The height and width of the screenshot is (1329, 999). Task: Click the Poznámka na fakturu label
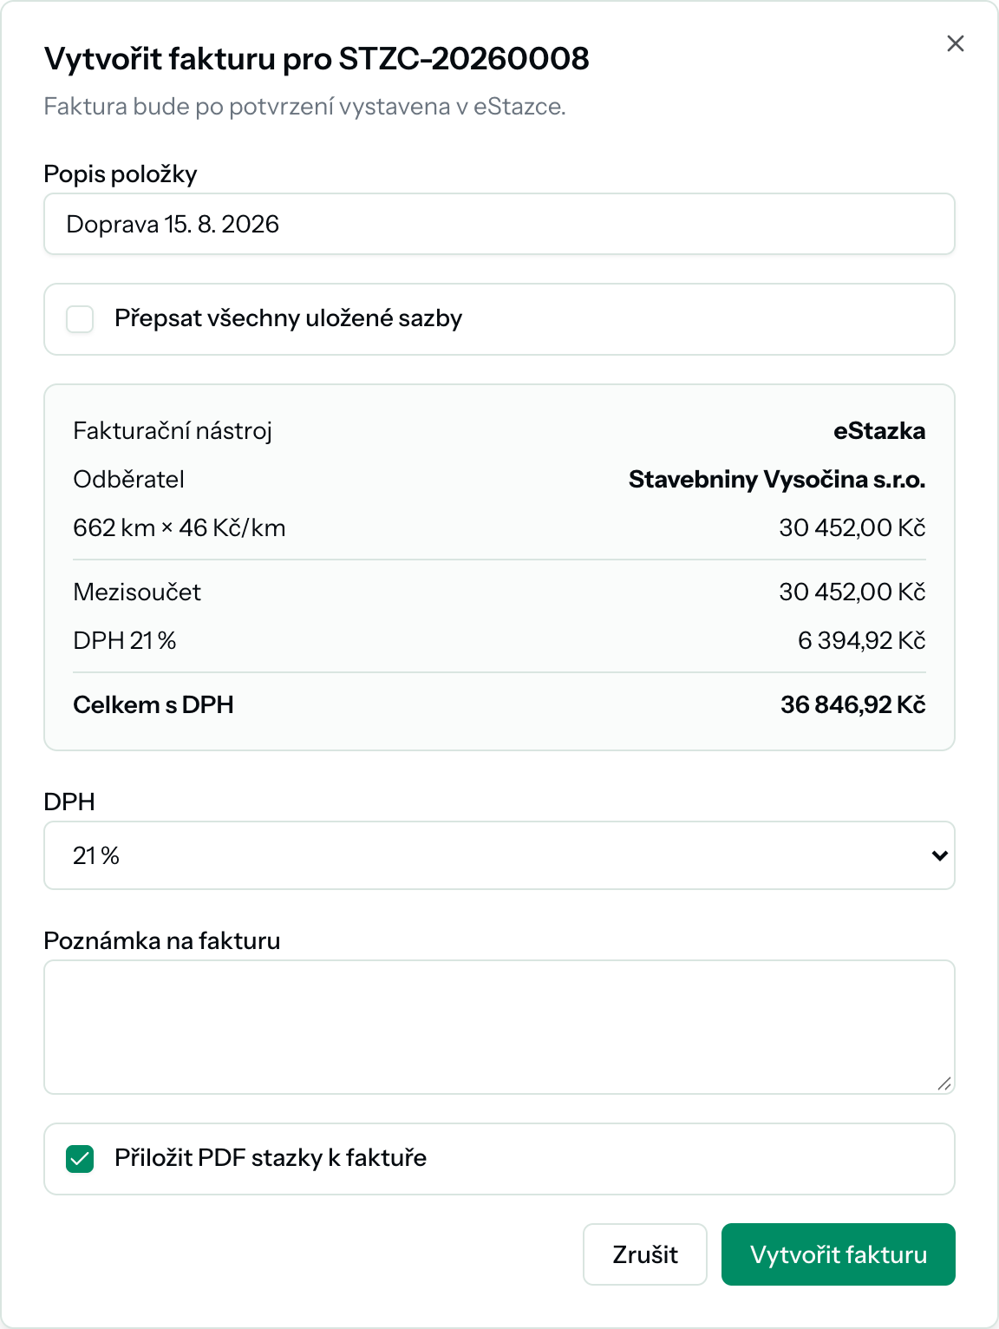162,941
